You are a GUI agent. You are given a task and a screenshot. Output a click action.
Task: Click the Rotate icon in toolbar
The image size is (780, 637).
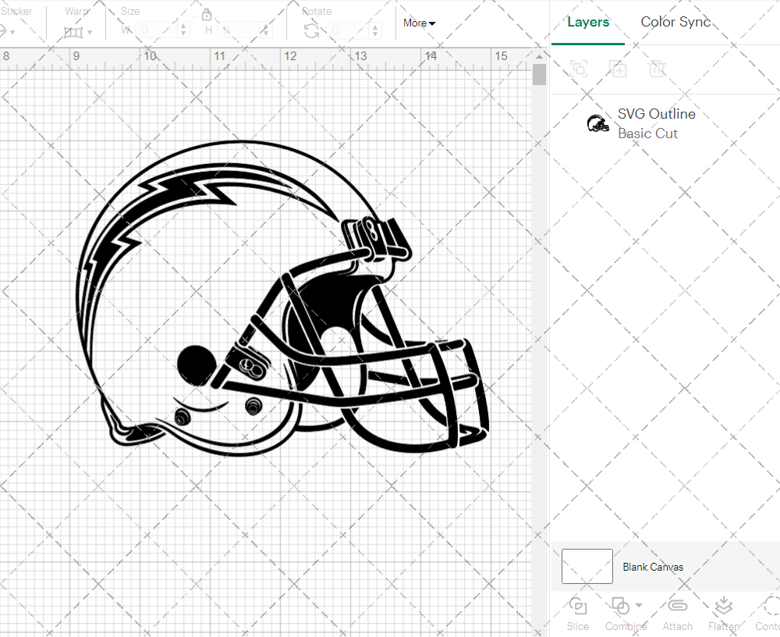tap(311, 31)
